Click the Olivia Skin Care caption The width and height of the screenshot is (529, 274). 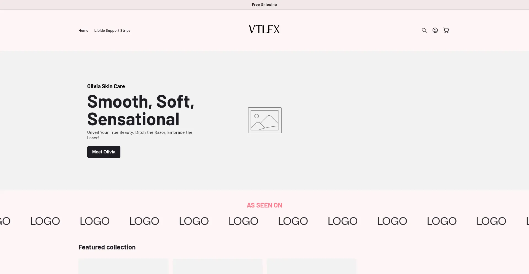106,86
